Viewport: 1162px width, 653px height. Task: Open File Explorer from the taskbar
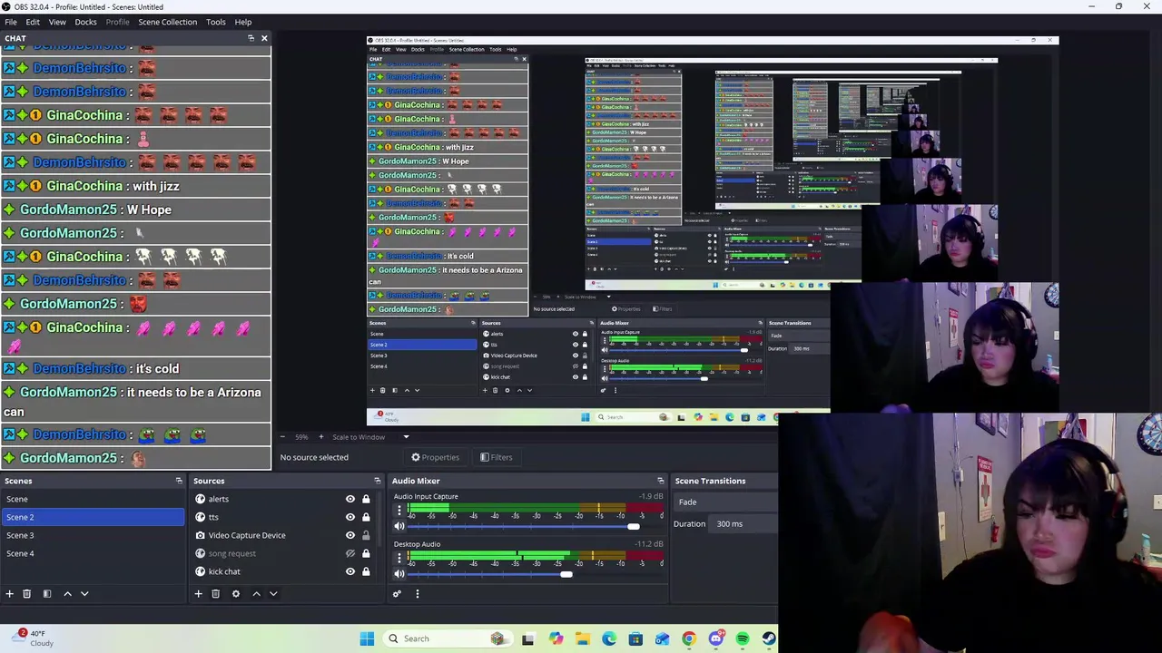coord(583,638)
